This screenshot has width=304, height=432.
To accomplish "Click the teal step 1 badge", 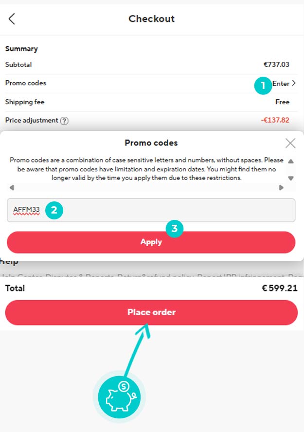I will [263, 86].
